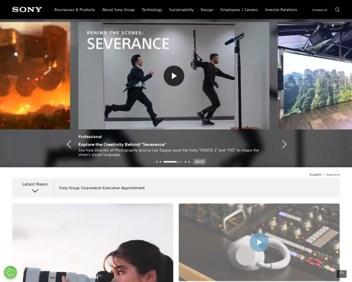The image size is (352, 282).
Task: Click Contact Us link
Action: [320, 10]
